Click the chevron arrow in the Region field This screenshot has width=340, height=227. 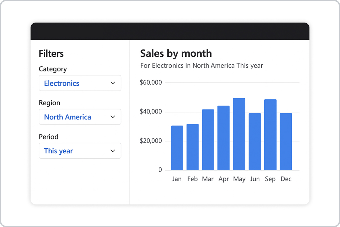[x=113, y=117]
